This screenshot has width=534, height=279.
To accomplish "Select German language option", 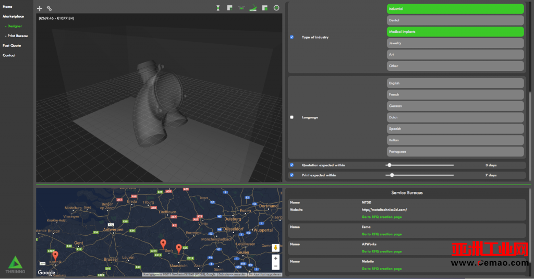I will pyautogui.click(x=455, y=106).
